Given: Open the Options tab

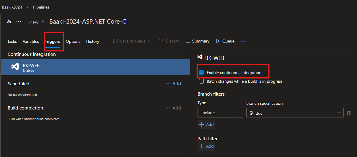Looking at the screenshot, I should click(x=73, y=41).
